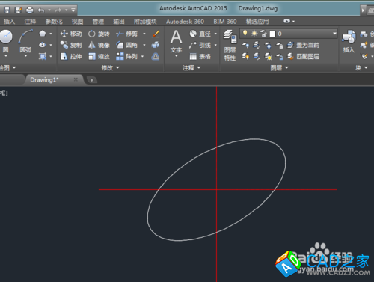Click 匹配图层 (Match Layer) button
The image size is (374, 282).
(x=303, y=57)
